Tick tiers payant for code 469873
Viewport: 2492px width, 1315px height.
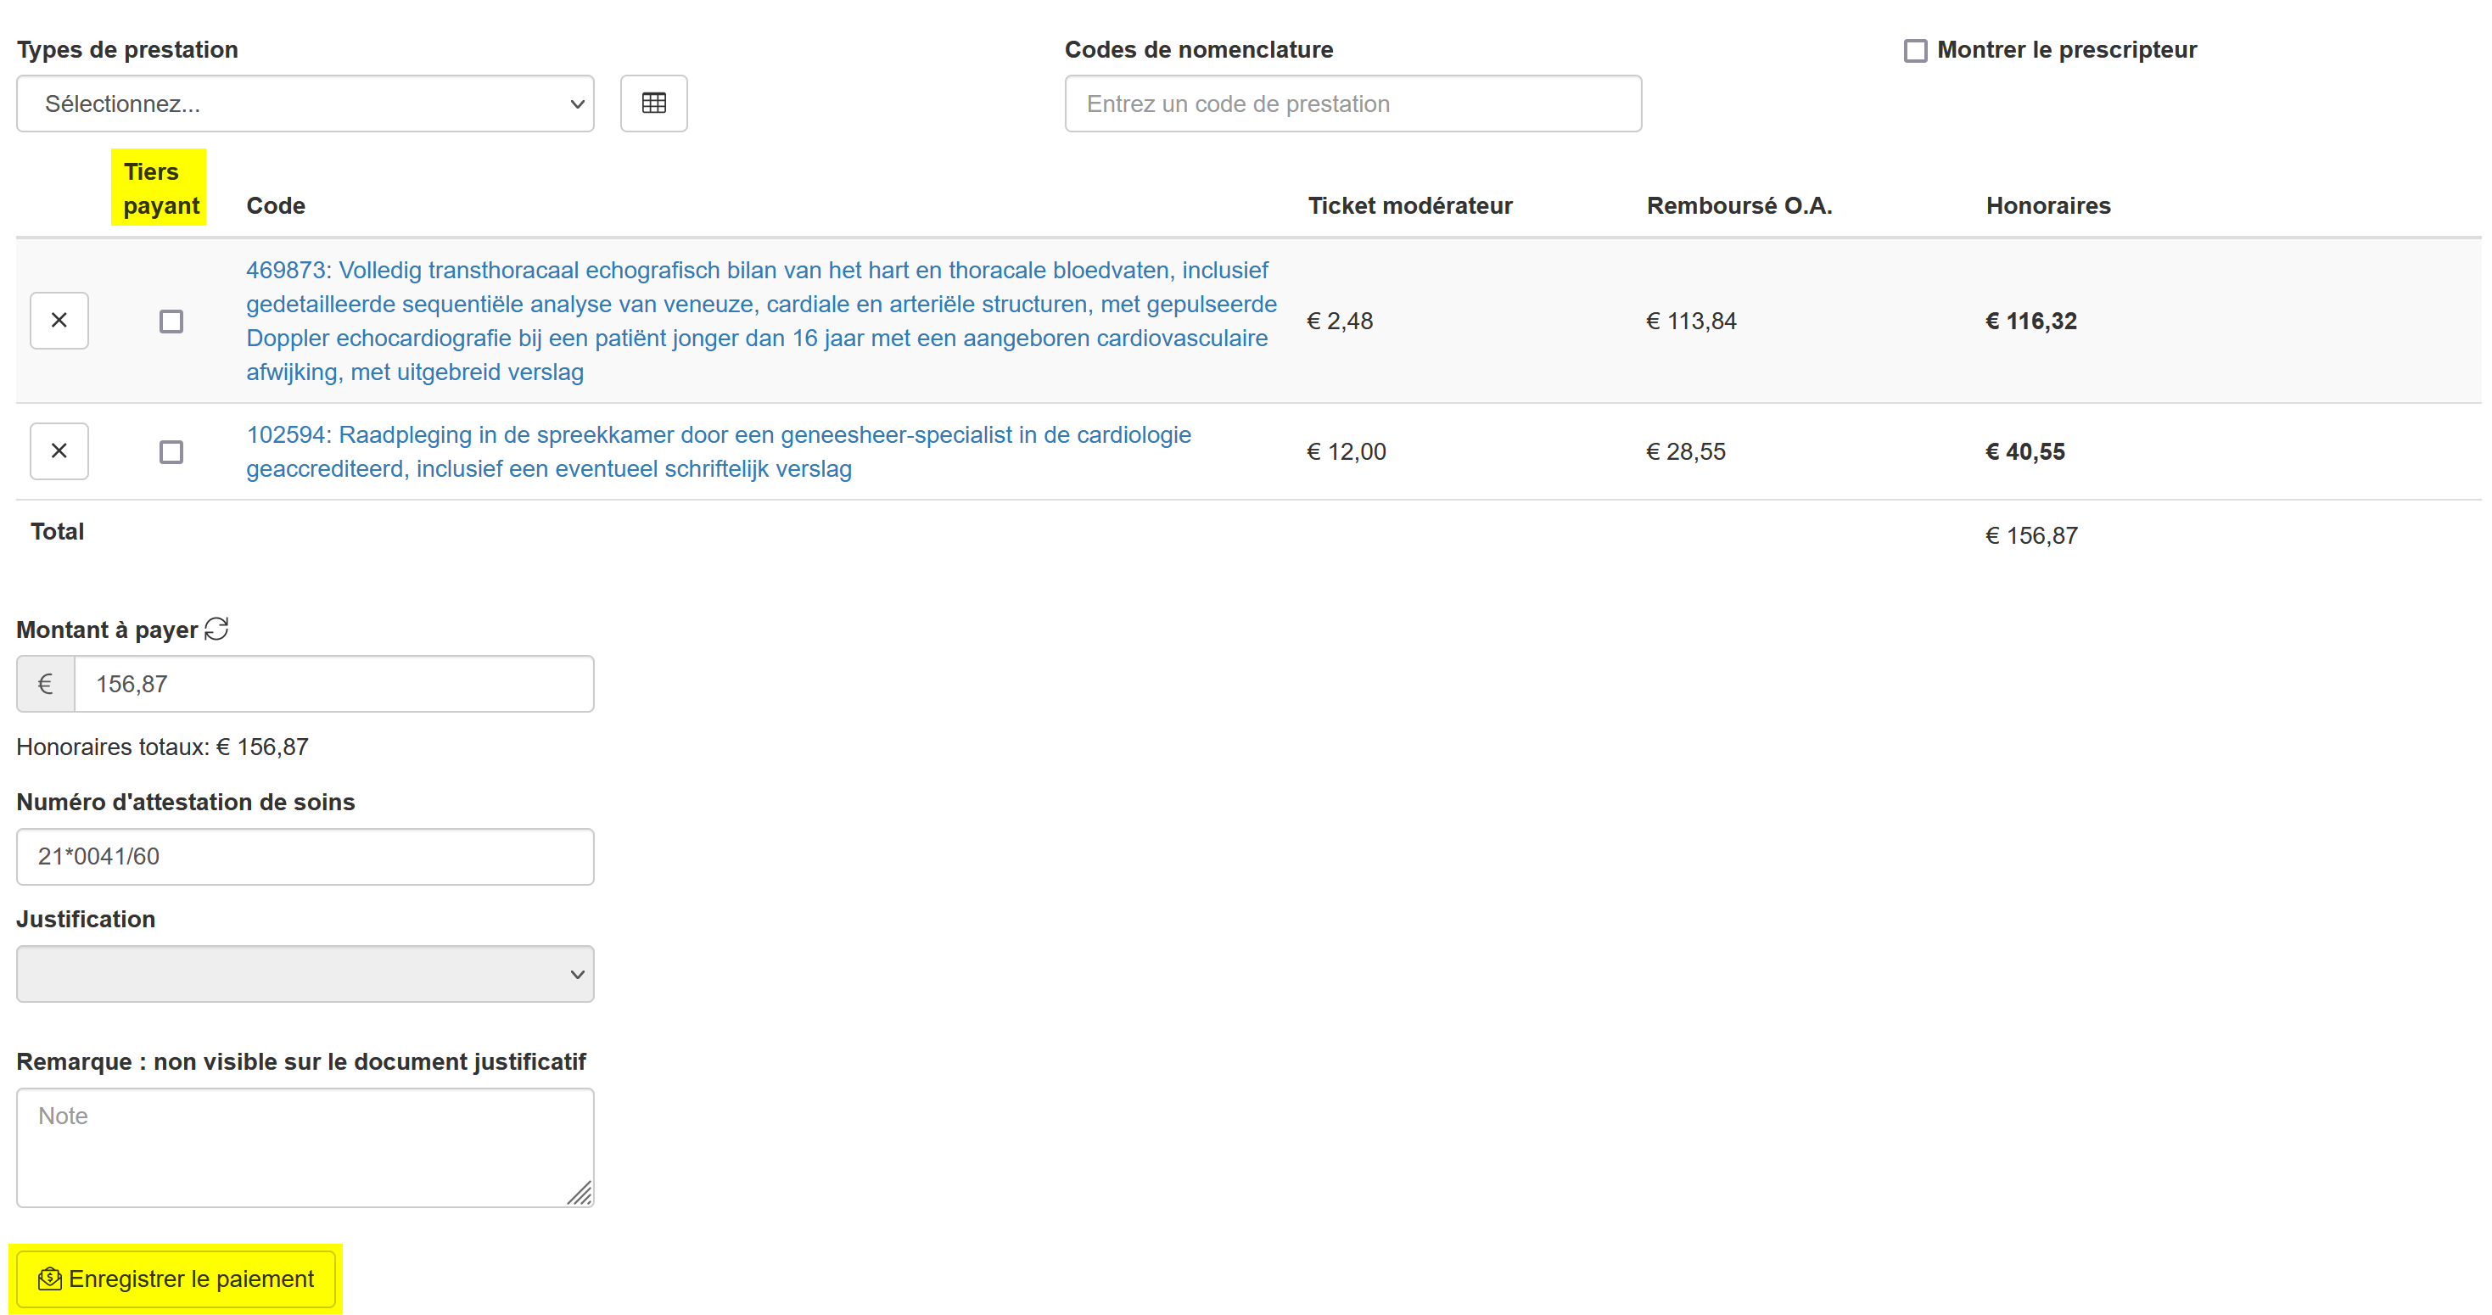click(171, 322)
